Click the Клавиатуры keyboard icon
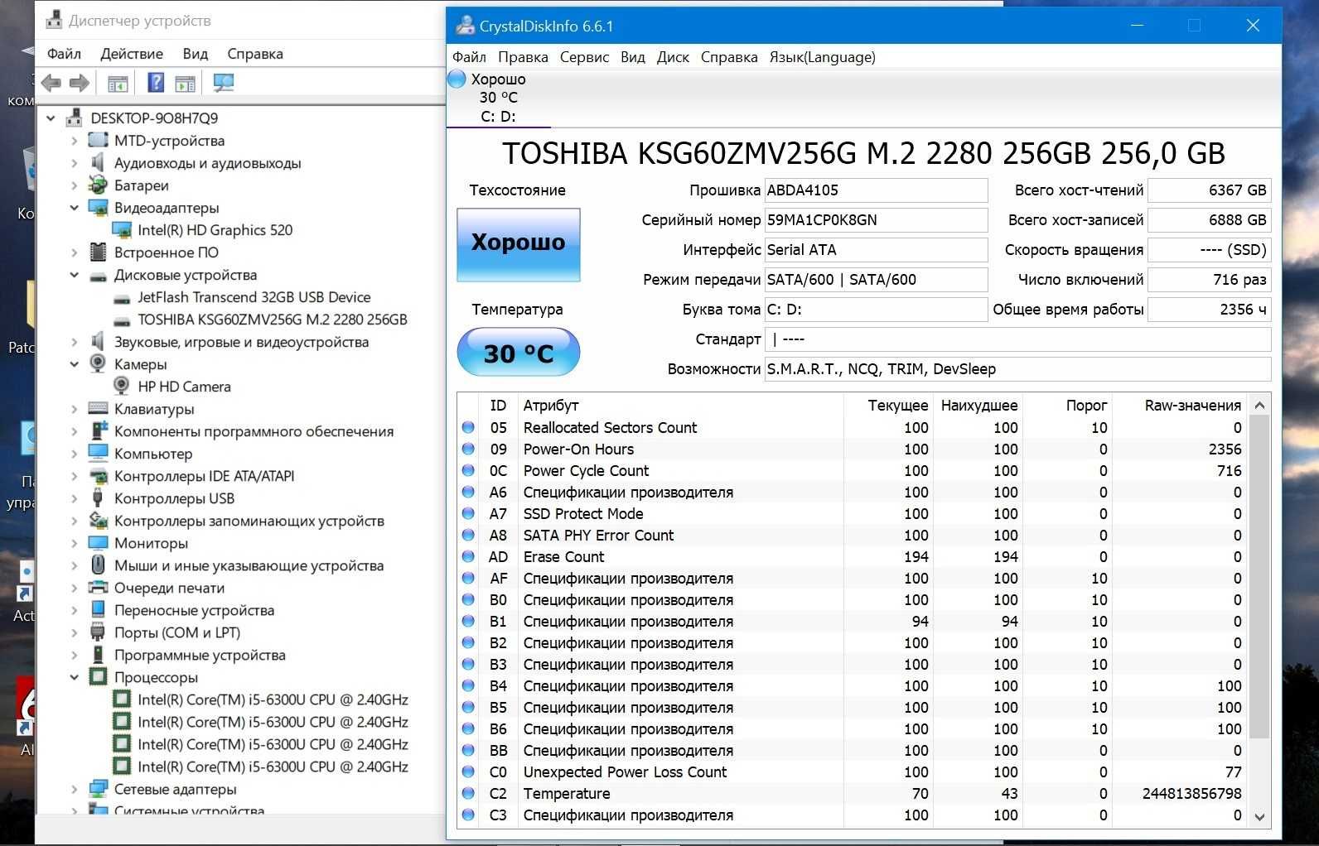The image size is (1319, 846). [98, 409]
